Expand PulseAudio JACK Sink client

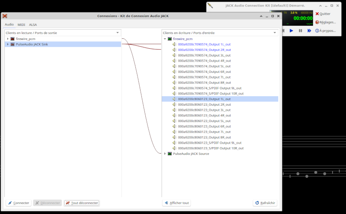[x=8, y=44]
